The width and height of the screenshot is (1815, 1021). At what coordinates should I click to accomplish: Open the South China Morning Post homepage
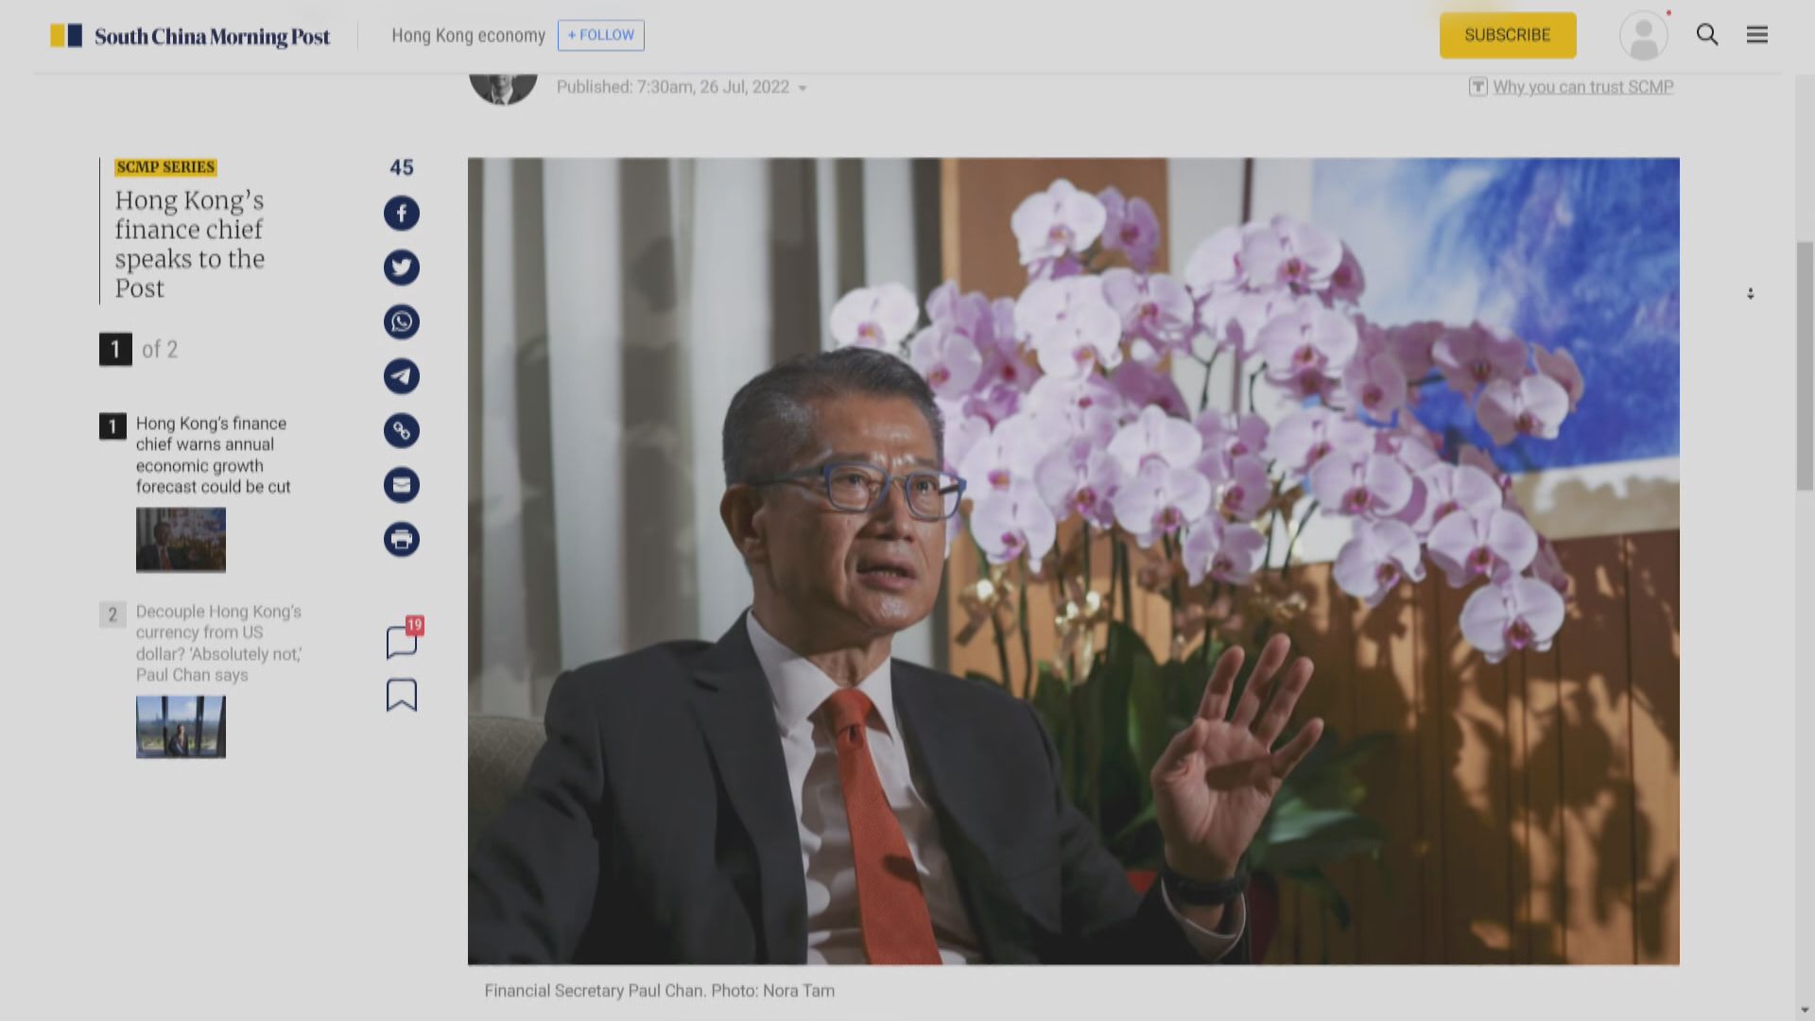(x=189, y=35)
